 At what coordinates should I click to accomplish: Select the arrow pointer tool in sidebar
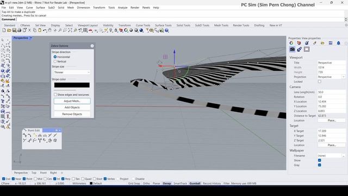point(3,40)
